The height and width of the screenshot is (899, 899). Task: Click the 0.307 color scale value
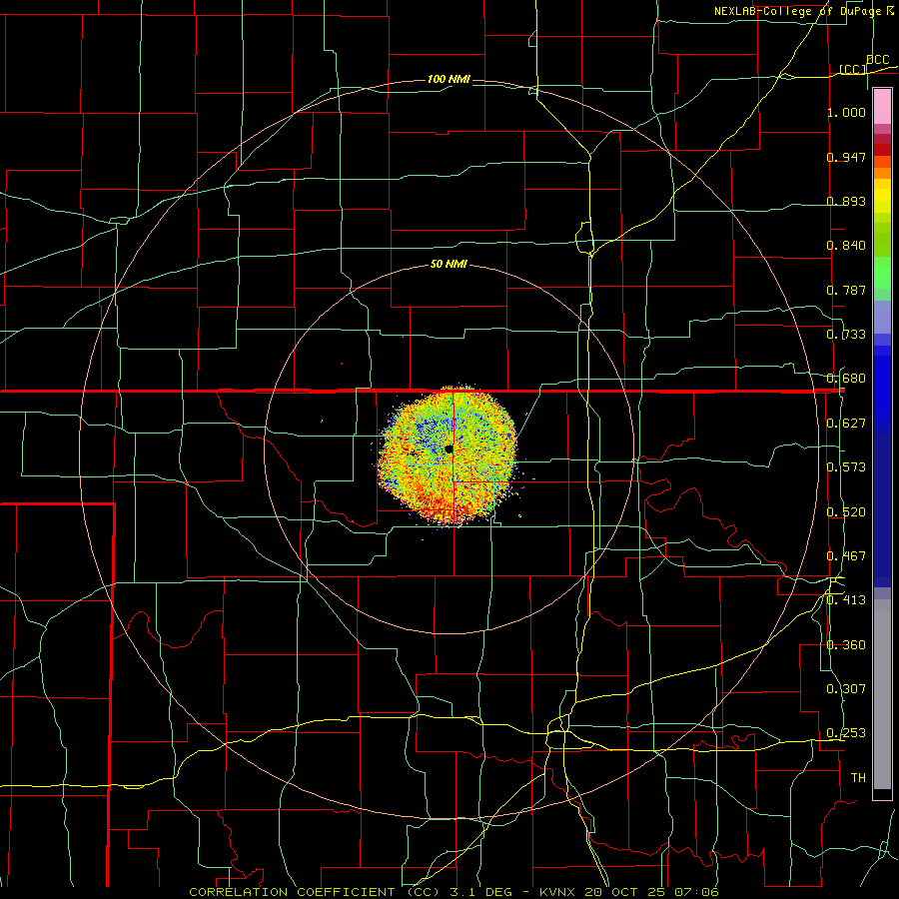pyautogui.click(x=846, y=689)
